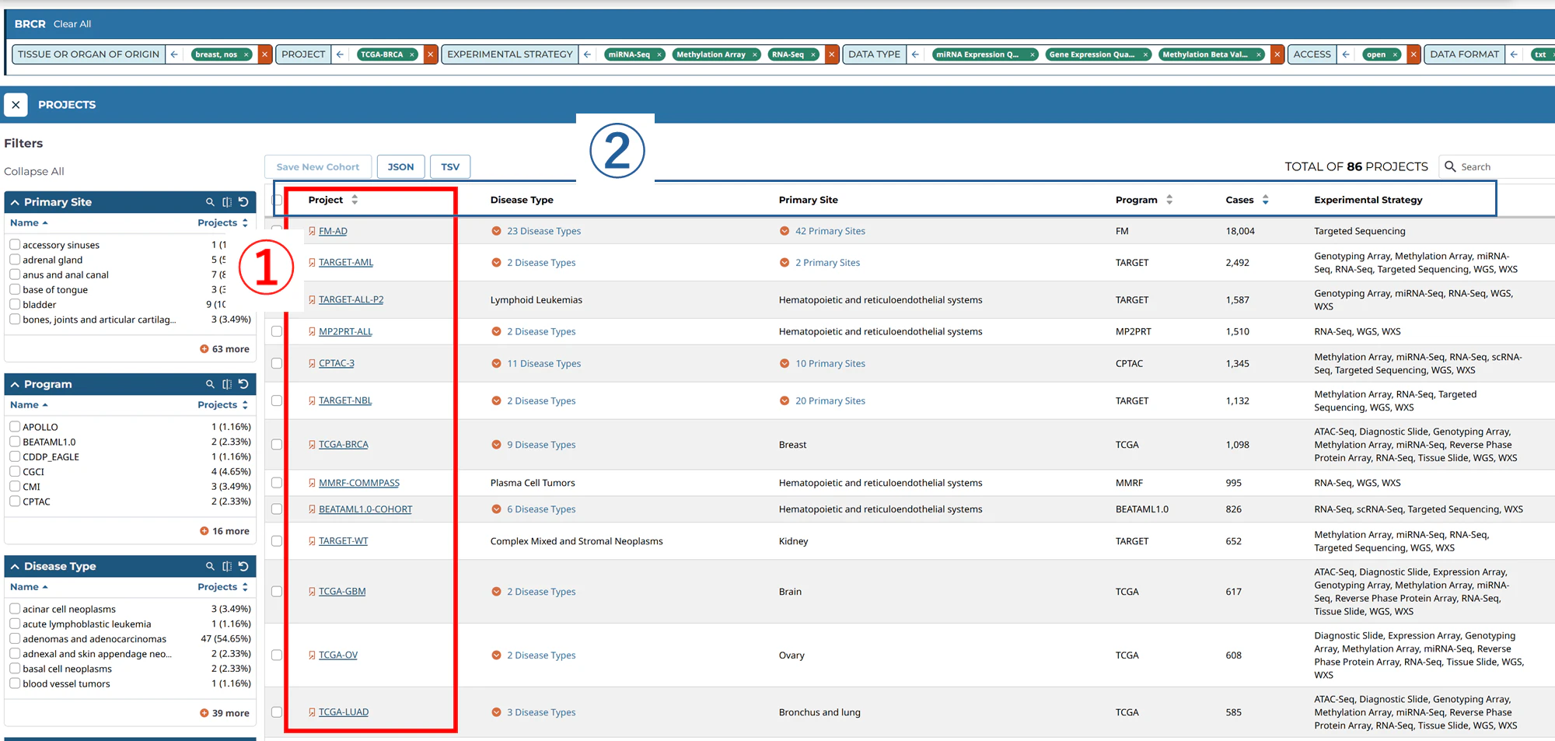Sort Primary Site filter by Name
The image size is (1555, 741).
pyautogui.click(x=29, y=222)
